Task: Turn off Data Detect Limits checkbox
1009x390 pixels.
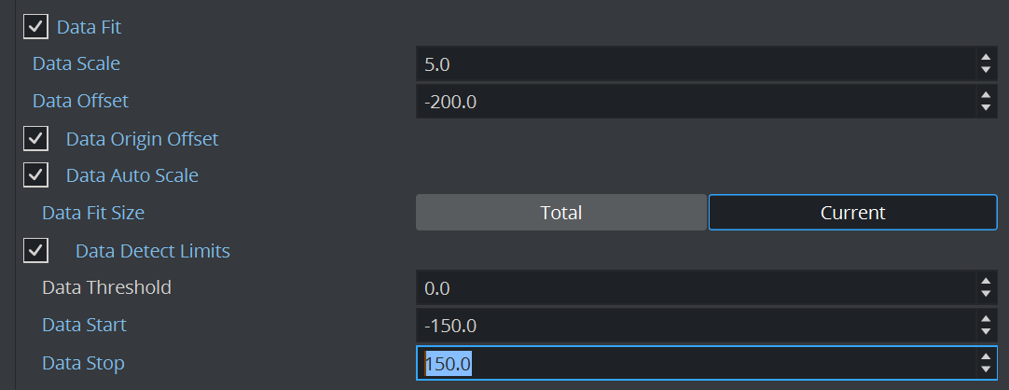Action: (x=35, y=250)
